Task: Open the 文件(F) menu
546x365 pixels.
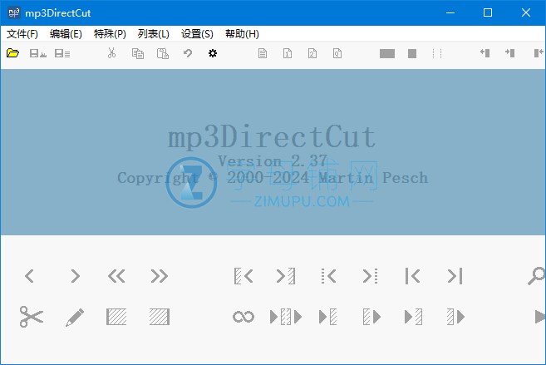Action: point(22,34)
